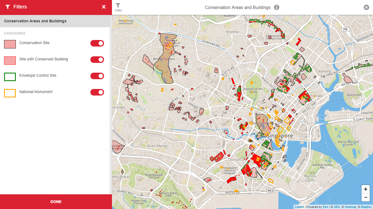Click the funnel icon in the Filters header
Viewport: 373px width, 209px height.
[x=8, y=7]
